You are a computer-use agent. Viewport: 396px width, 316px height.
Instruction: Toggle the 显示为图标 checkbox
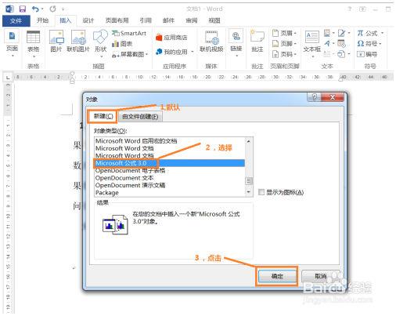[261, 192]
